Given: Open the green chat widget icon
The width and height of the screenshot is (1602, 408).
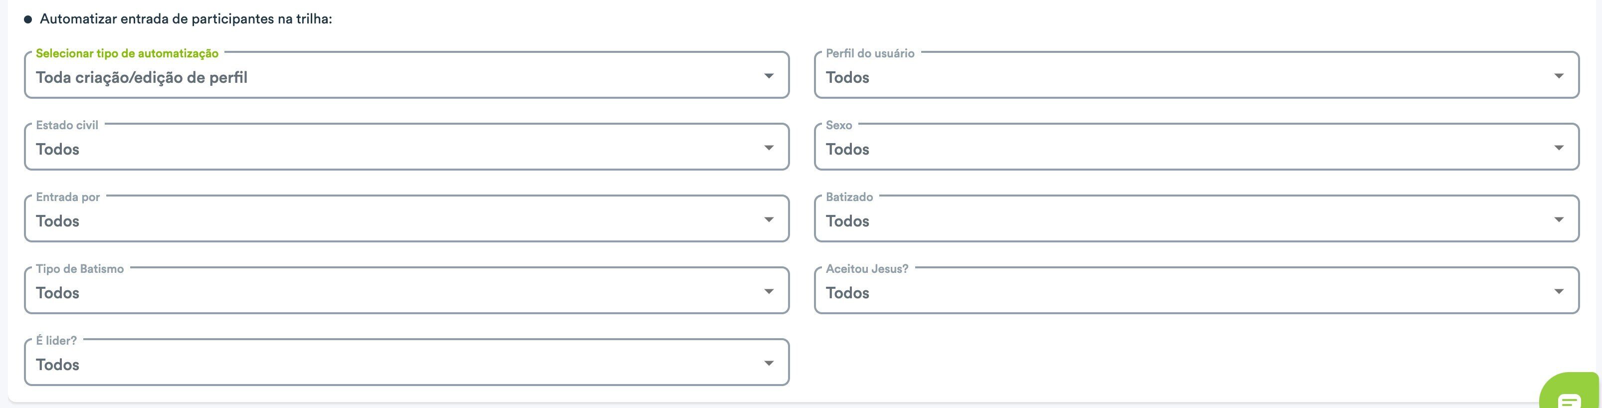Looking at the screenshot, I should [1569, 392].
